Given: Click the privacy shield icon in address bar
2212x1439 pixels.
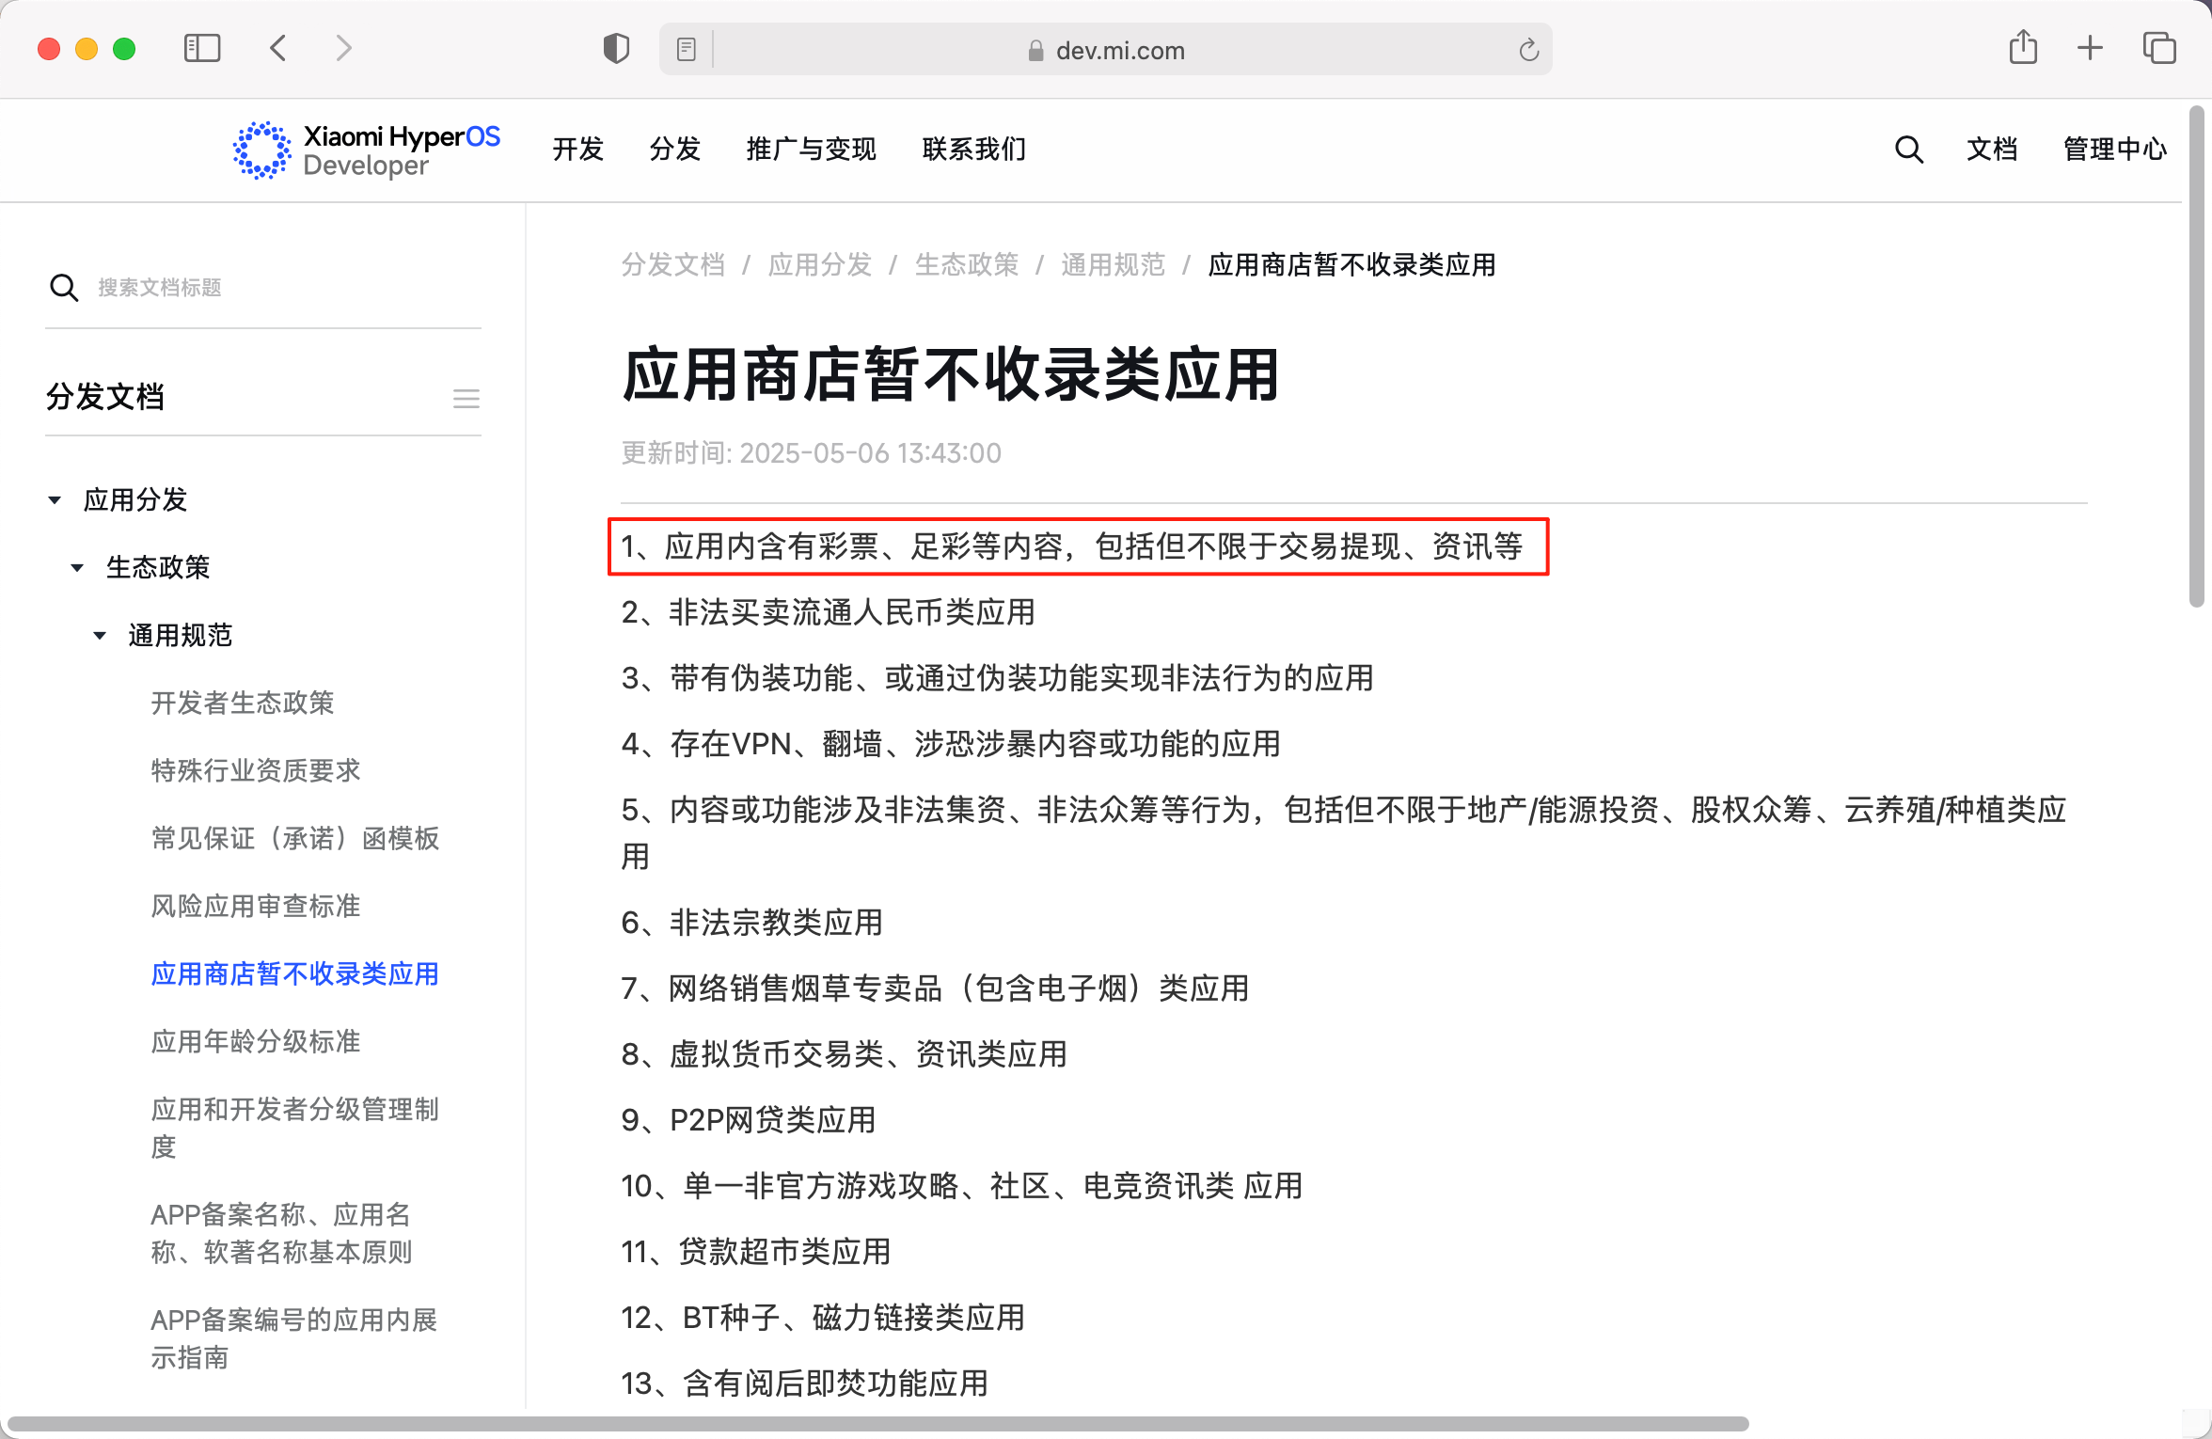Looking at the screenshot, I should point(616,48).
